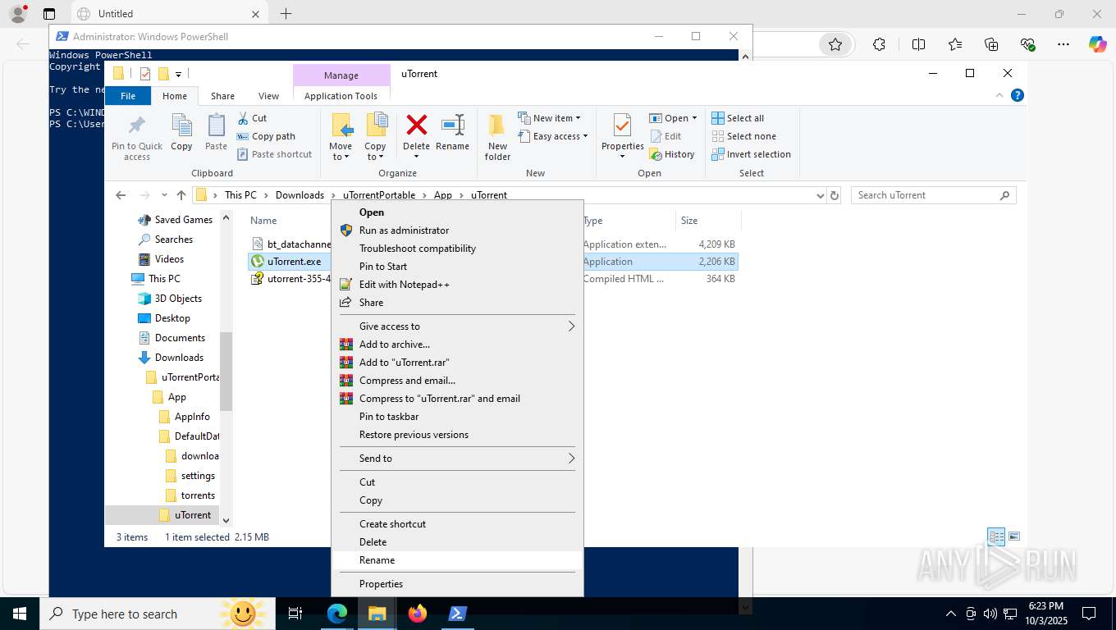Click the Explorer Help question mark icon

(1018, 95)
